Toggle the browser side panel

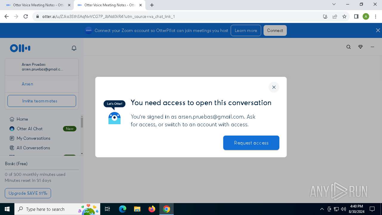(356, 16)
